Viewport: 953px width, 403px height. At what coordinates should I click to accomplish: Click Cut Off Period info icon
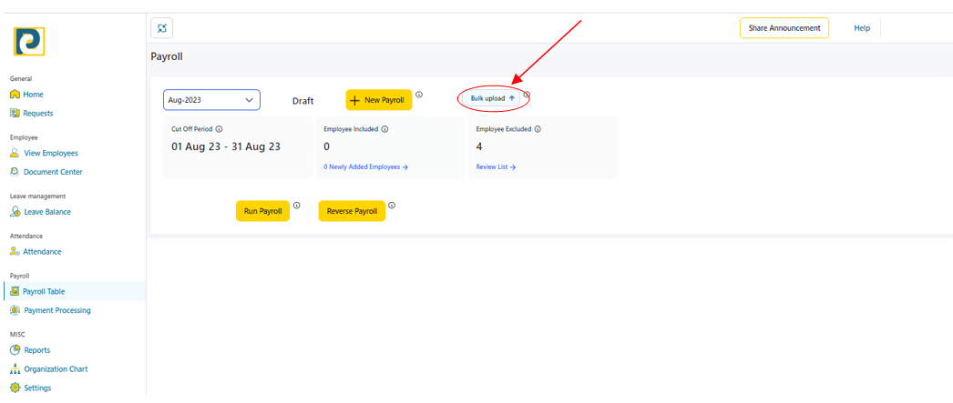coord(220,129)
